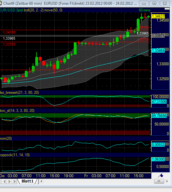The height and width of the screenshot is (192, 172).
Task: Maximize the Chart9 window
Action: click(154, 3)
